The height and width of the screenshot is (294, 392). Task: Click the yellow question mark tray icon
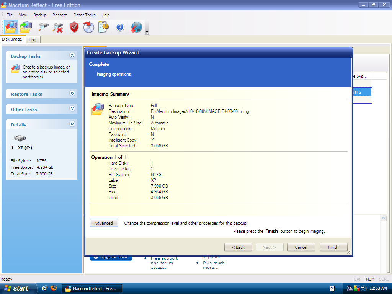(332, 289)
